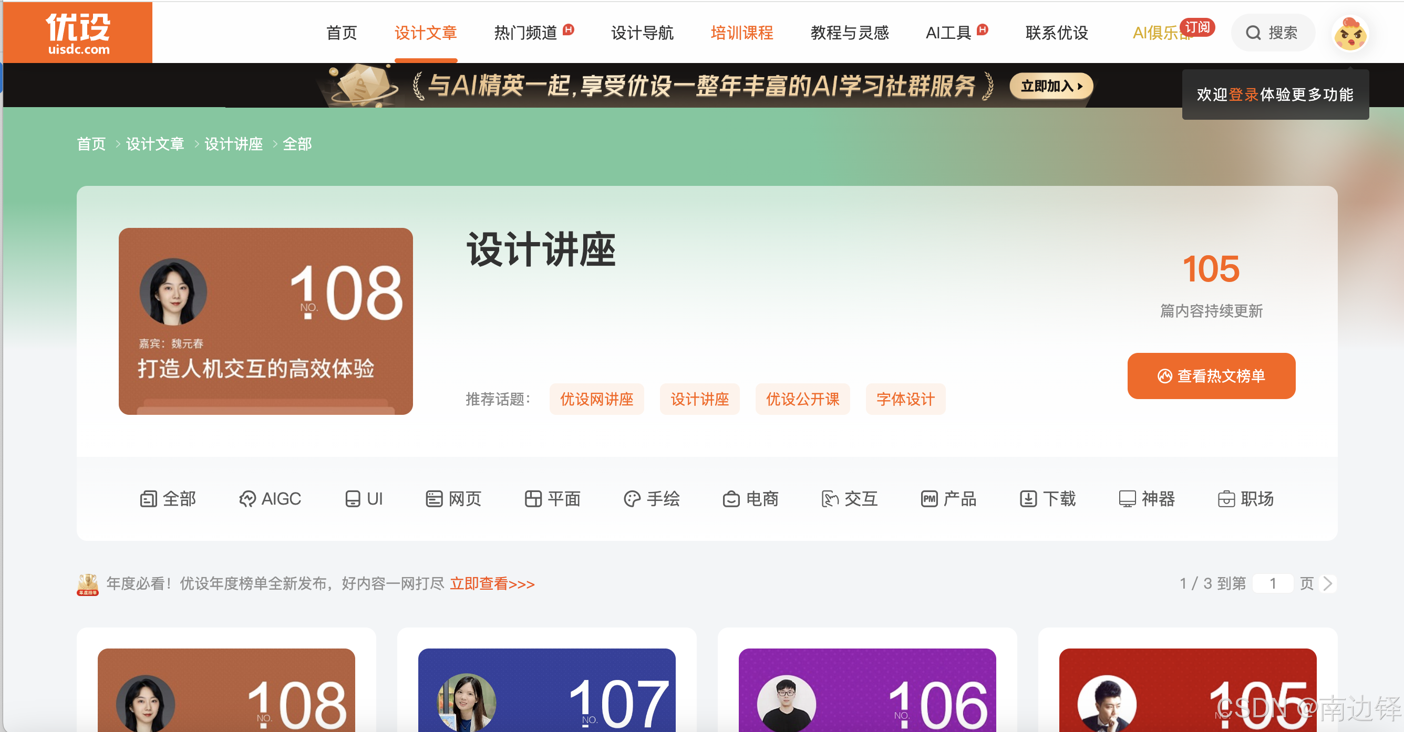The image size is (1404, 732).
Task: Open the 立即查看>>> link
Action: click(x=492, y=584)
